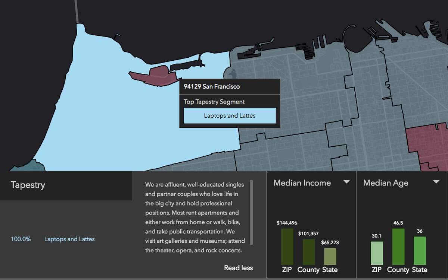This screenshot has height=280, width=448.
Task: Select the Laptops and Lattes legend entry
Action: [69, 239]
